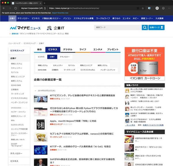Open RPA sponsored link in left sidebar
Screen dimensions: 173x166
(x=13, y=120)
